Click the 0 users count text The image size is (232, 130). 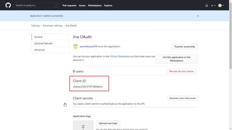point(78,71)
